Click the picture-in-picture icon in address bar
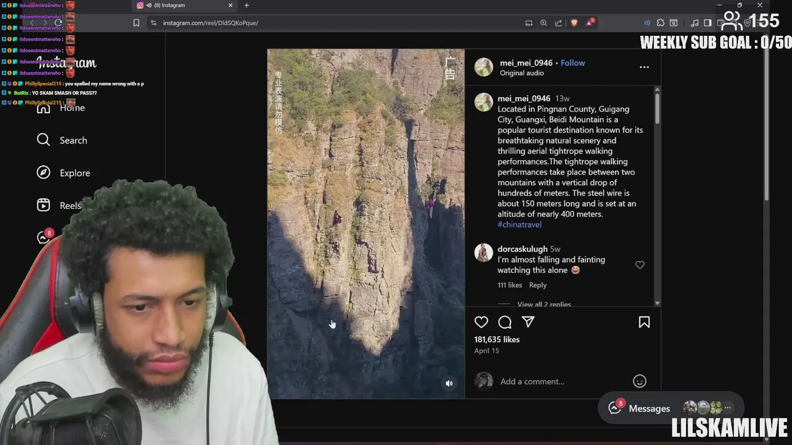 point(528,23)
